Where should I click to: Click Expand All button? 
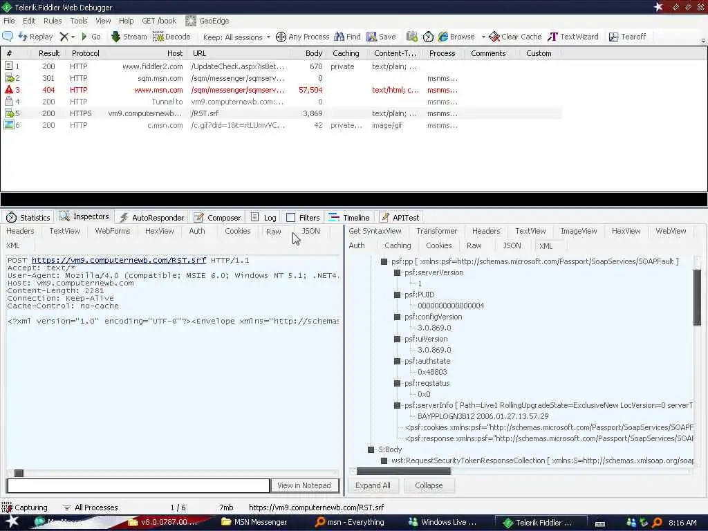(x=373, y=485)
